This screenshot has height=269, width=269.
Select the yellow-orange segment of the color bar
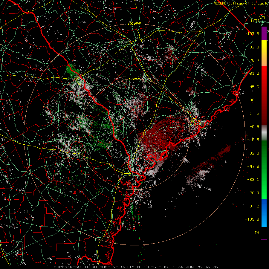pyautogui.click(x=264, y=53)
